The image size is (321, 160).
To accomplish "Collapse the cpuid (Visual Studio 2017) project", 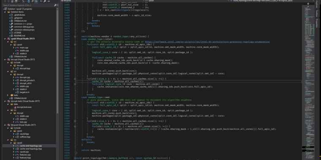I will (x=5, y=39).
